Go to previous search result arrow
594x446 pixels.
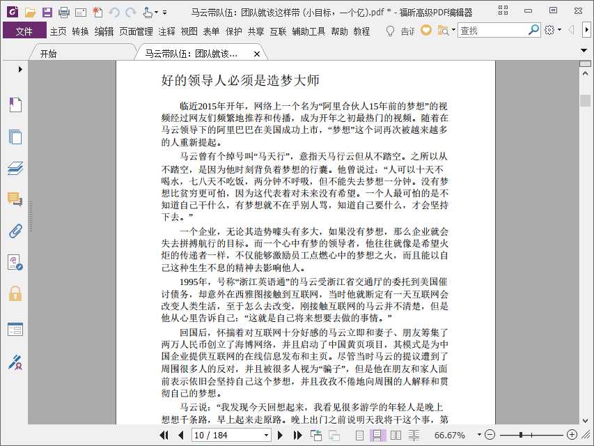(x=571, y=30)
